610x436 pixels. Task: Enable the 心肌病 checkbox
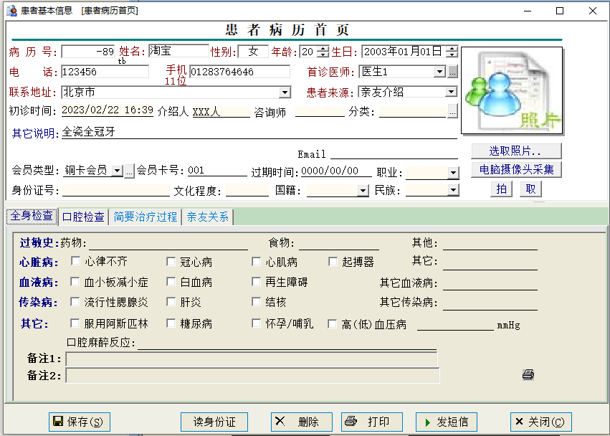(256, 262)
